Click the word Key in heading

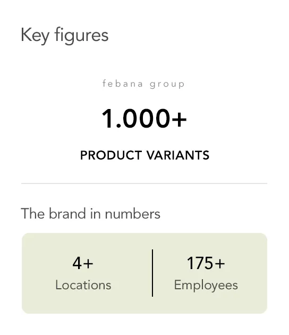click(x=35, y=35)
